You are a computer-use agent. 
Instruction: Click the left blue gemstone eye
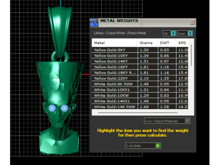52,108
